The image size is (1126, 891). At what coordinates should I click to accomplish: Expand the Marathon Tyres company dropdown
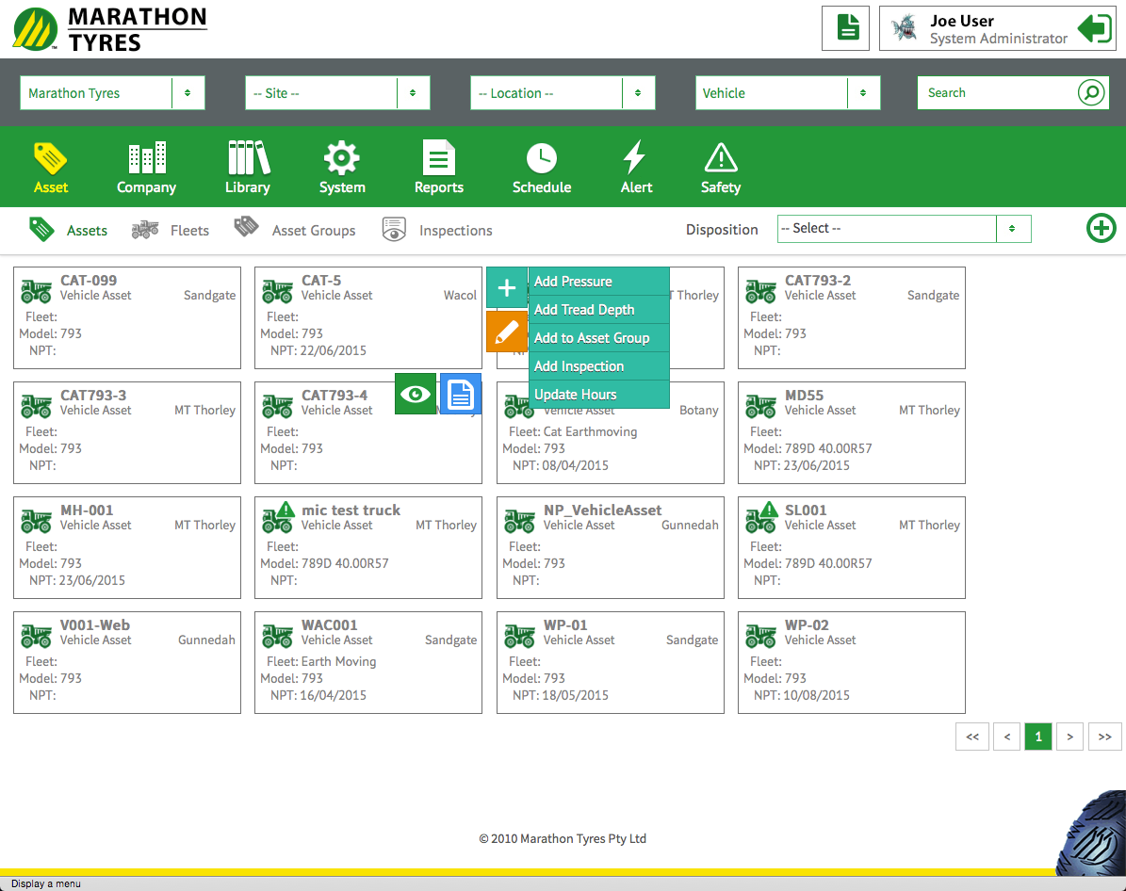pyautogui.click(x=188, y=93)
